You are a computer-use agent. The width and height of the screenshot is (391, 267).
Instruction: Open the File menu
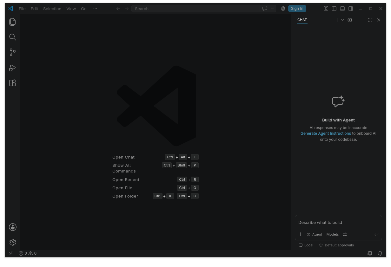[x=22, y=9]
